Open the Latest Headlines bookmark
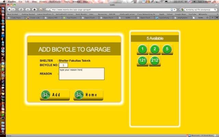Viewport: 219px width, 137px height. pyautogui.click(x=45, y=14)
